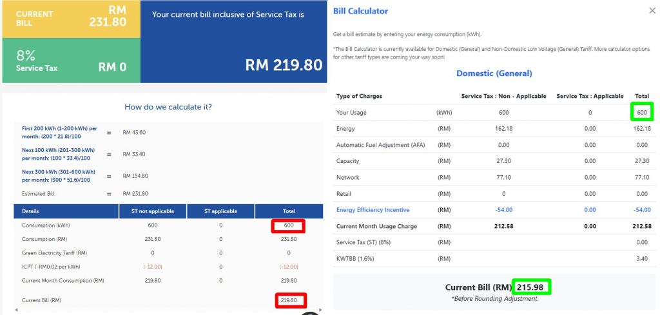Image resolution: width=660 pixels, height=315 pixels.
Task: Click the yellow Current Bill tile
Action: coord(71,18)
